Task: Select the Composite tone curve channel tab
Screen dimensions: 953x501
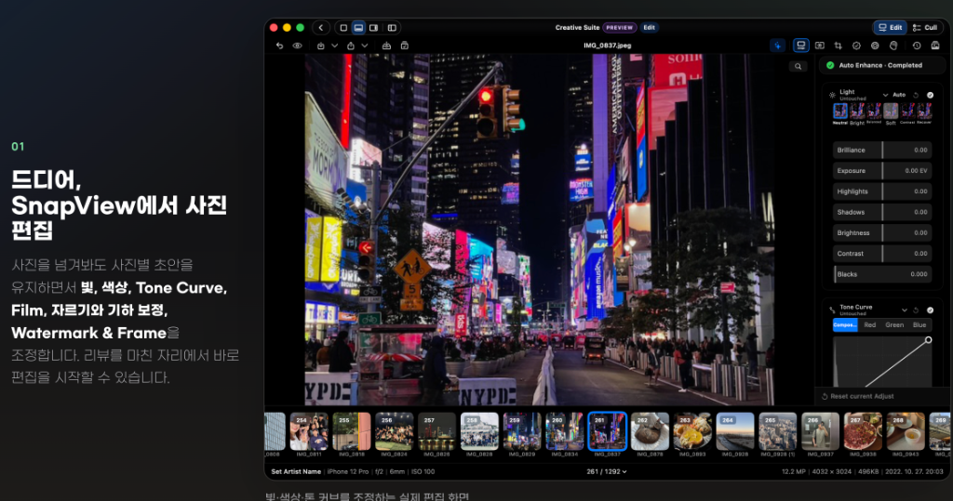Action: point(845,325)
